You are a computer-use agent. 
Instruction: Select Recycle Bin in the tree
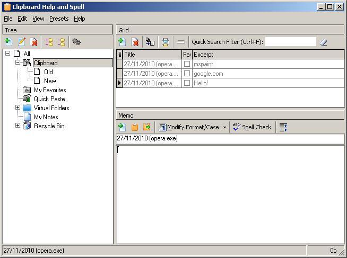pos(49,126)
